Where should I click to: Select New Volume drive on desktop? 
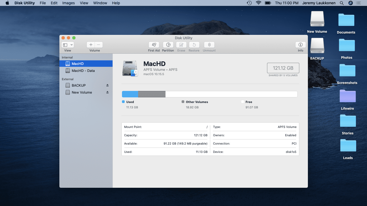[317, 19]
